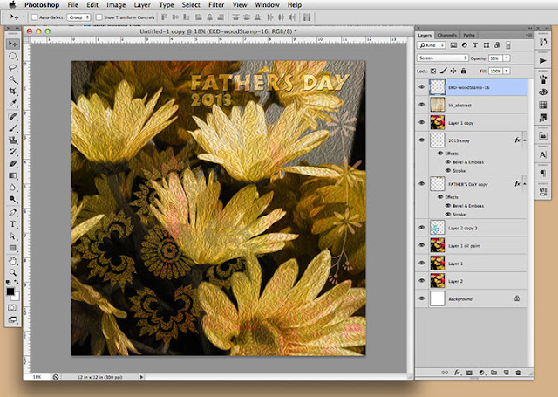
Task: Click the delete layer trash icon
Action: (x=519, y=372)
